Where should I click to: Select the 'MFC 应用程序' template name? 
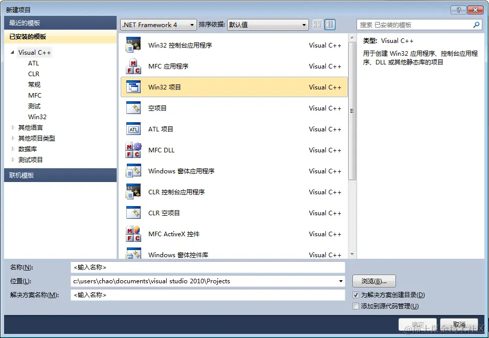click(168, 66)
